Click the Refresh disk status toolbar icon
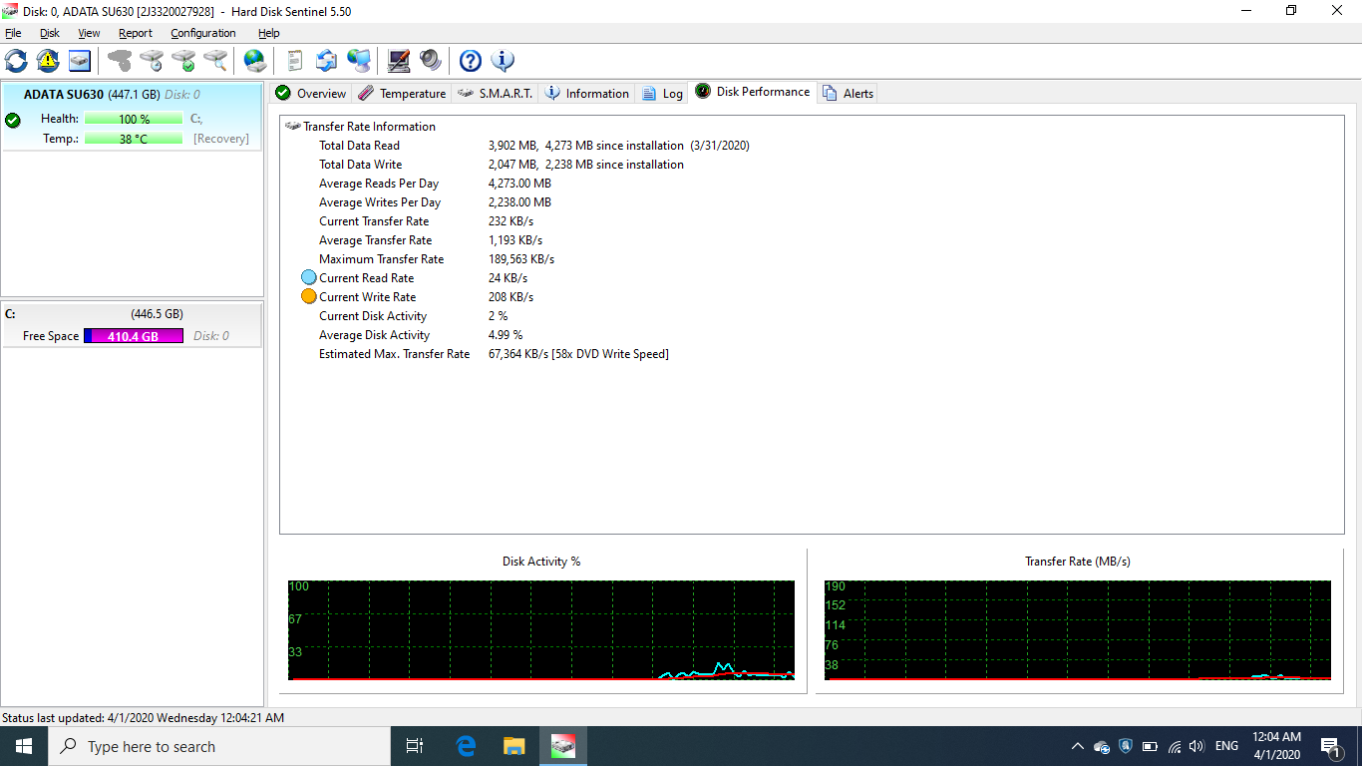The height and width of the screenshot is (766, 1362). (17, 61)
